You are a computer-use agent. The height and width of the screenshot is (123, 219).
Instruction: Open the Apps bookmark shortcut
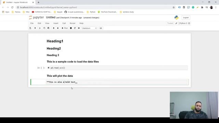point(6,12)
